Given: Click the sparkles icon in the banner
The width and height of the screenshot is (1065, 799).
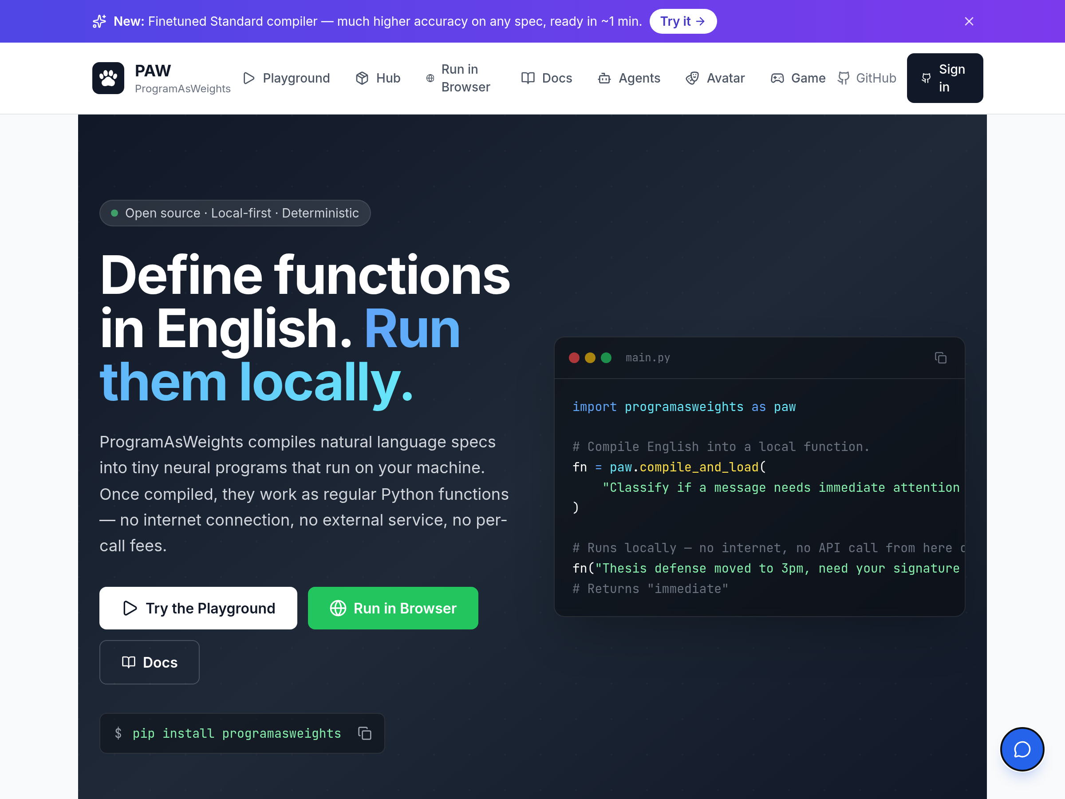Looking at the screenshot, I should (x=99, y=21).
